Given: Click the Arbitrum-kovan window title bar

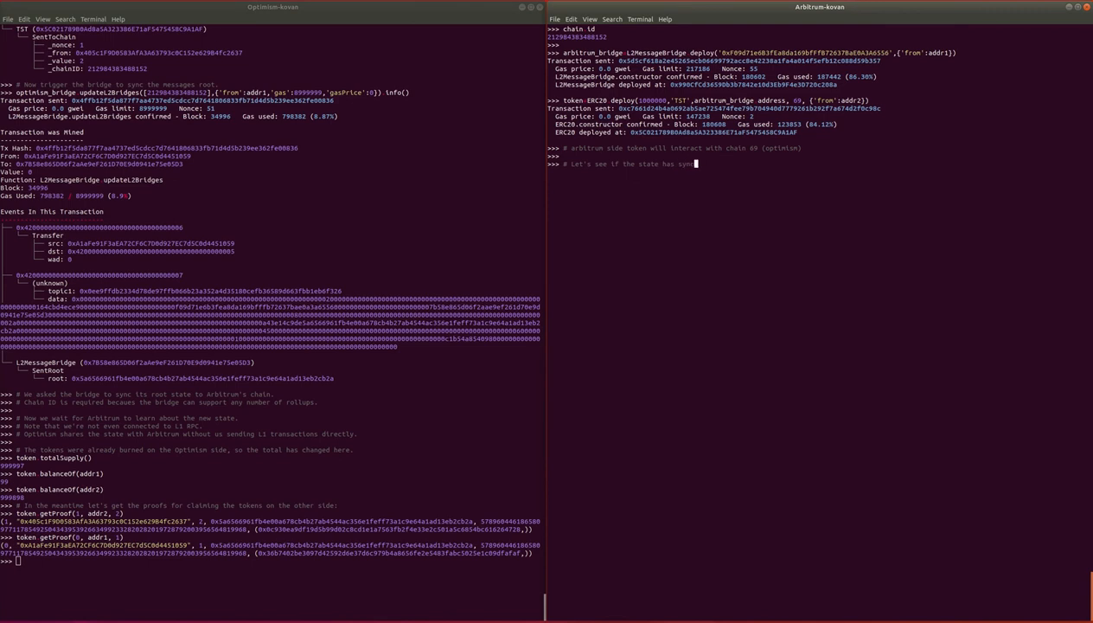Looking at the screenshot, I should click(x=819, y=7).
